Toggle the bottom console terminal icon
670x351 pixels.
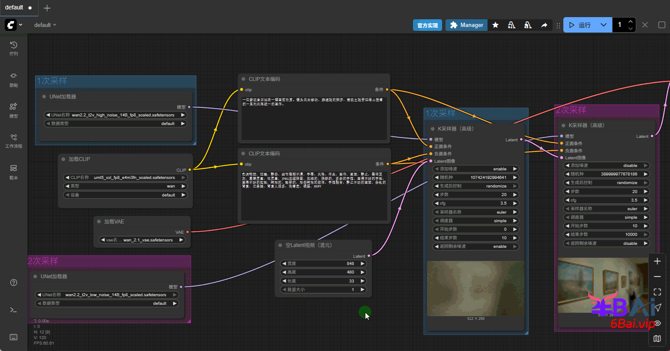14,310
